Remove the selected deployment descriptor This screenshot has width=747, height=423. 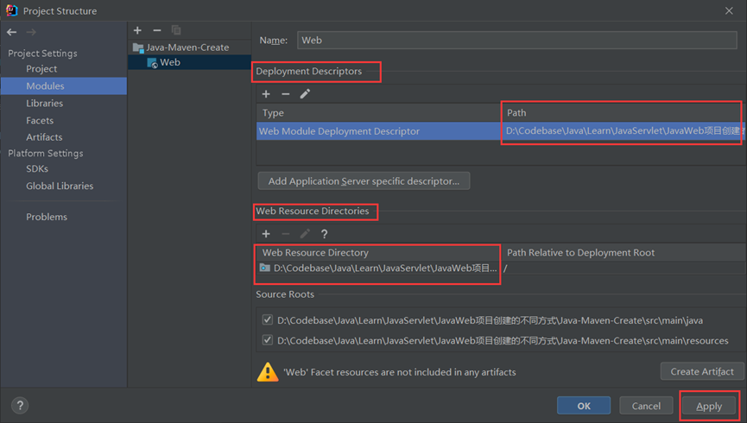(x=285, y=93)
